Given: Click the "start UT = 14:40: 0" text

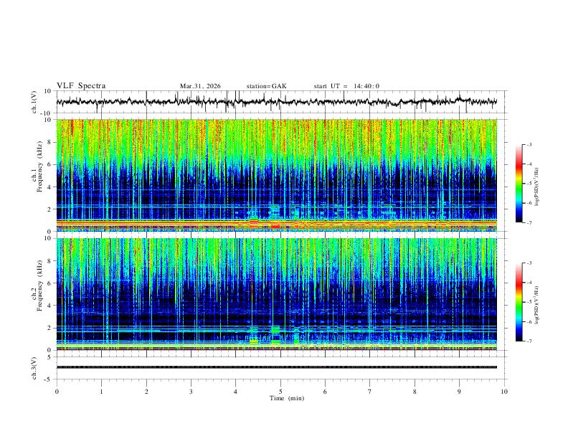Looking at the screenshot, I should [346, 86].
